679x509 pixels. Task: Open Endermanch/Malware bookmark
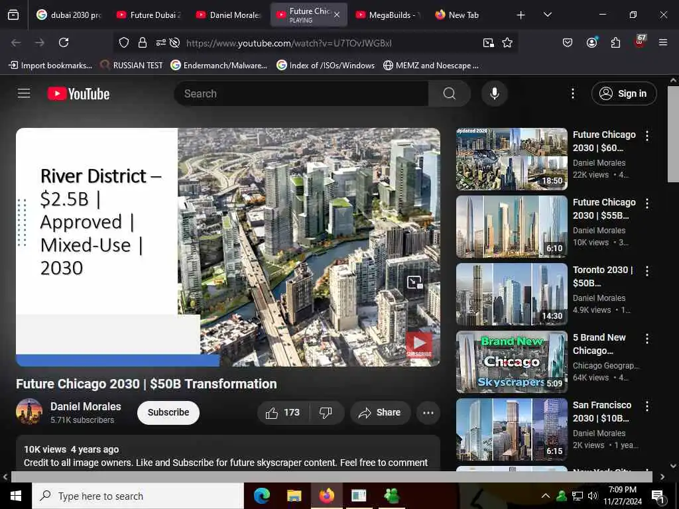(x=219, y=66)
